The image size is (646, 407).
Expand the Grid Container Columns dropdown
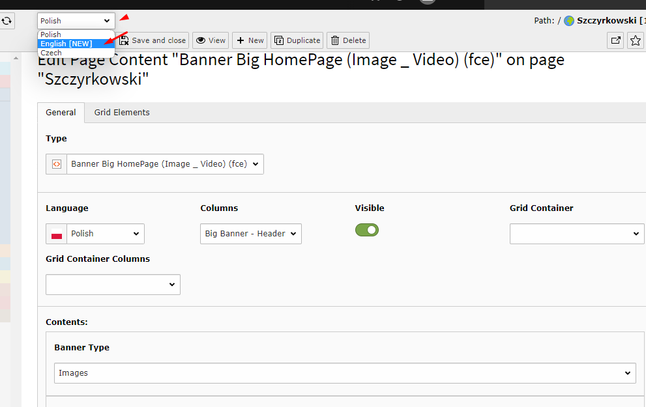(113, 285)
